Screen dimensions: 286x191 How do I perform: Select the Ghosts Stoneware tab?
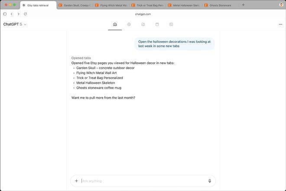(x=220, y=6)
